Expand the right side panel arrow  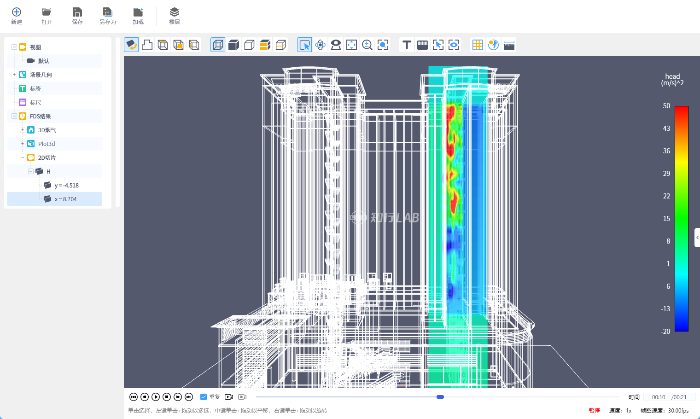[697, 238]
